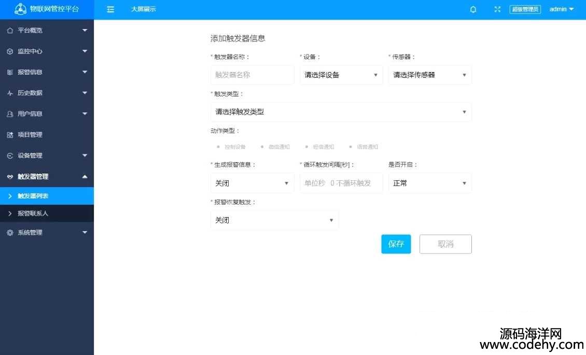Click the 项目管理 grid icon
Image resolution: width=586 pixels, height=355 pixels.
click(10, 135)
